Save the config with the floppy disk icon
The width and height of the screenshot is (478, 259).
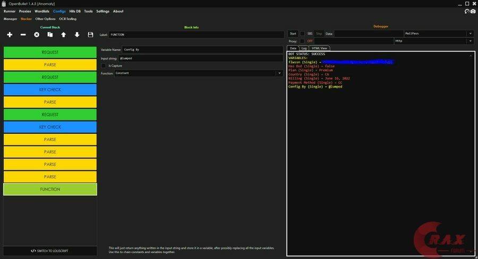click(x=90, y=34)
